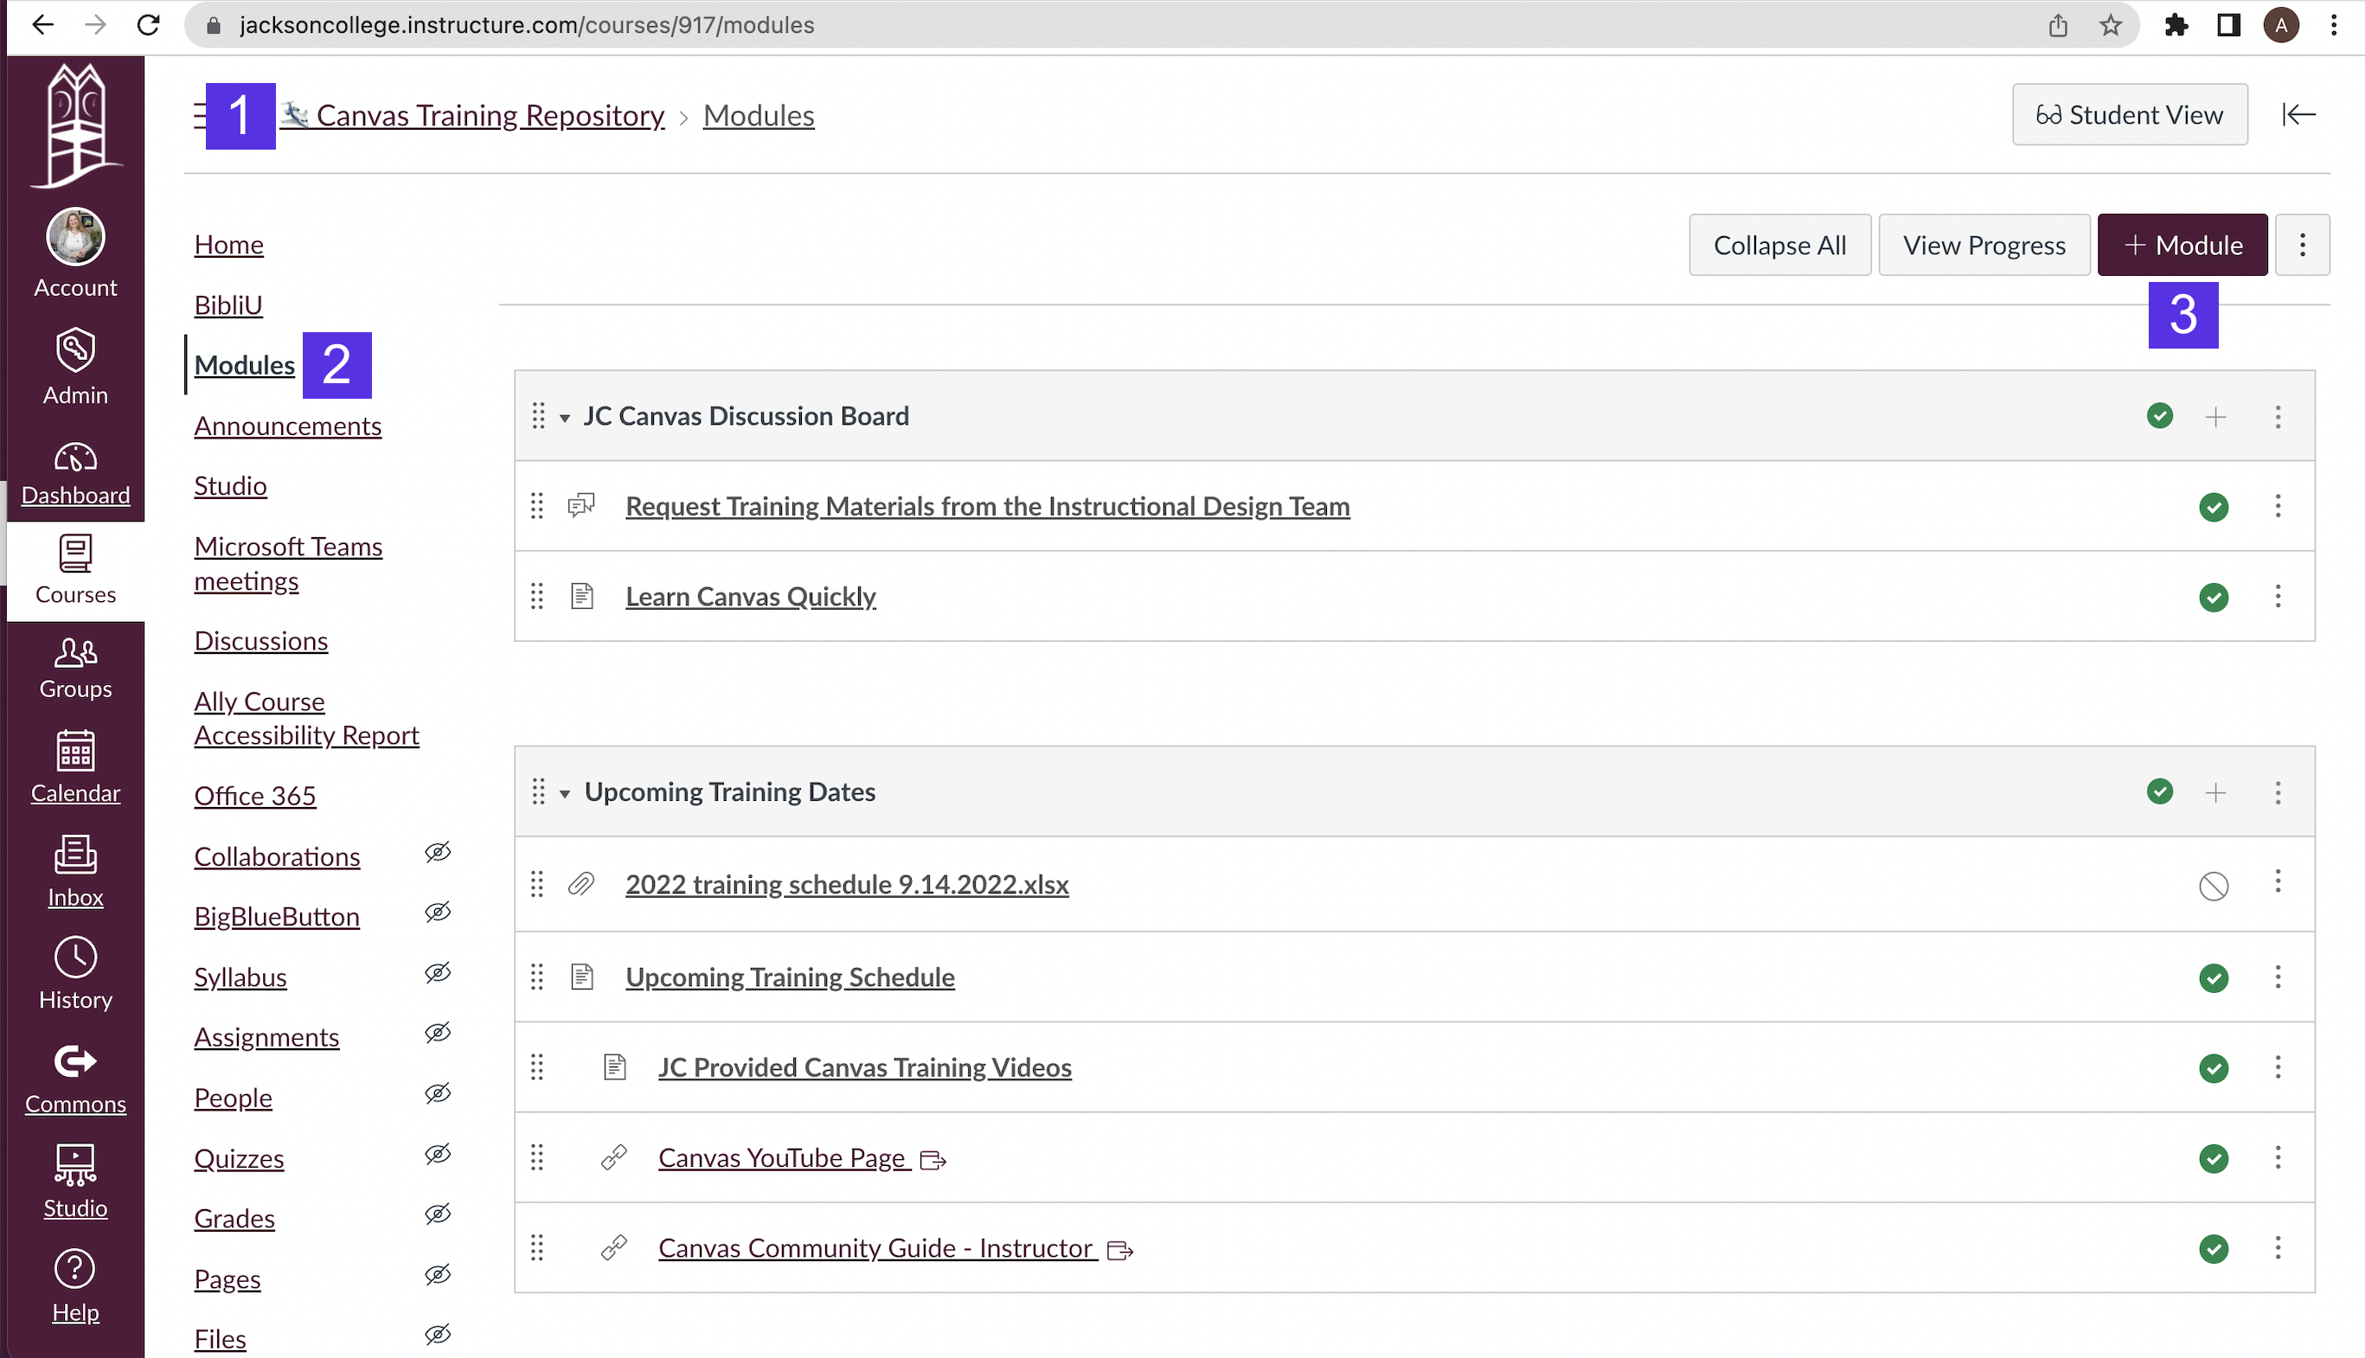Viewport: 2365px width, 1358px height.
Task: Toggle publish status of Upcoming Training Dates module
Action: click(x=2160, y=791)
